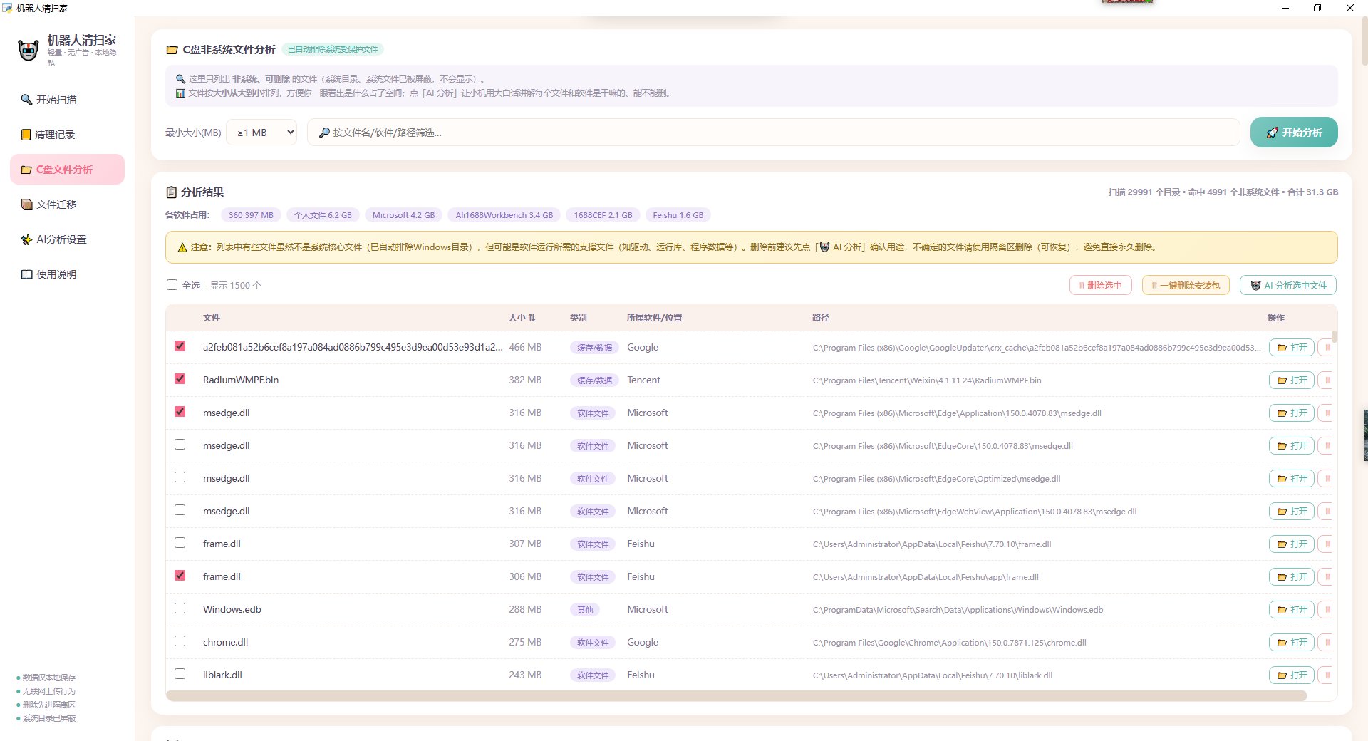
Task: Open AI分析设置 in the sidebar
Action: 67,239
